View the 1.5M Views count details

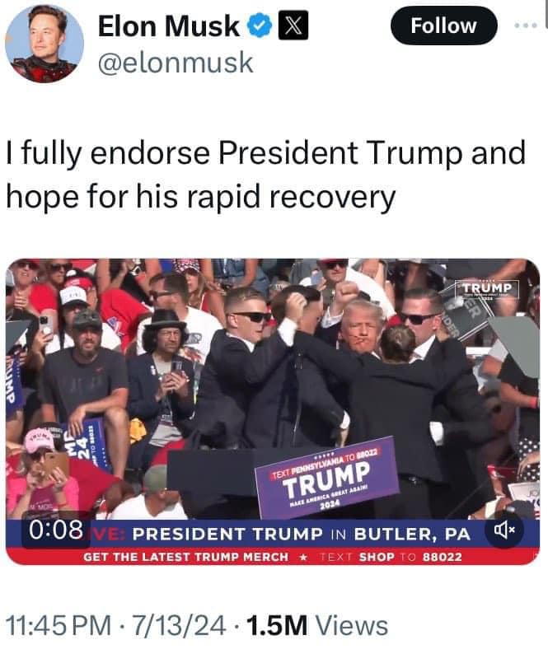coord(317,626)
